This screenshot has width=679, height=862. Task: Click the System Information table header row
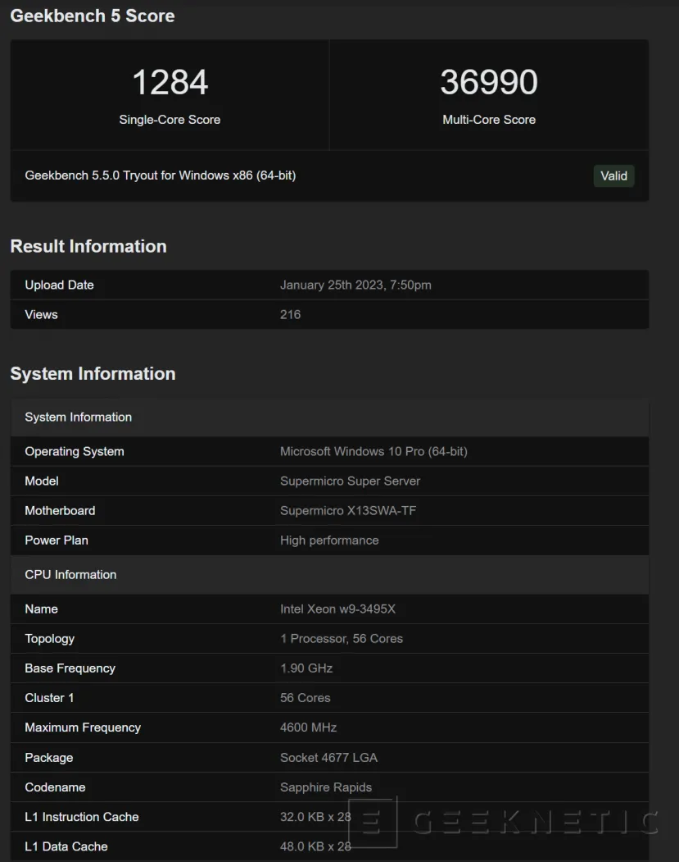pyautogui.click(x=329, y=417)
